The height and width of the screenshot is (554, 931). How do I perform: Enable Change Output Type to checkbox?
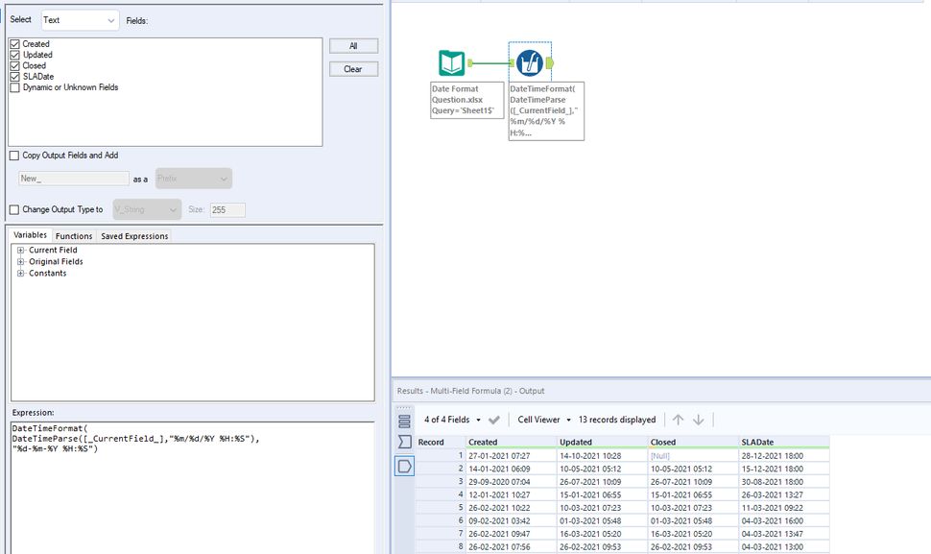point(14,209)
